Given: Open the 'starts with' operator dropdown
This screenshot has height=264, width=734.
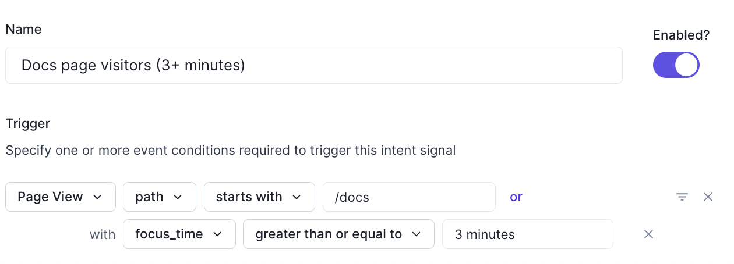Looking at the screenshot, I should (x=259, y=197).
